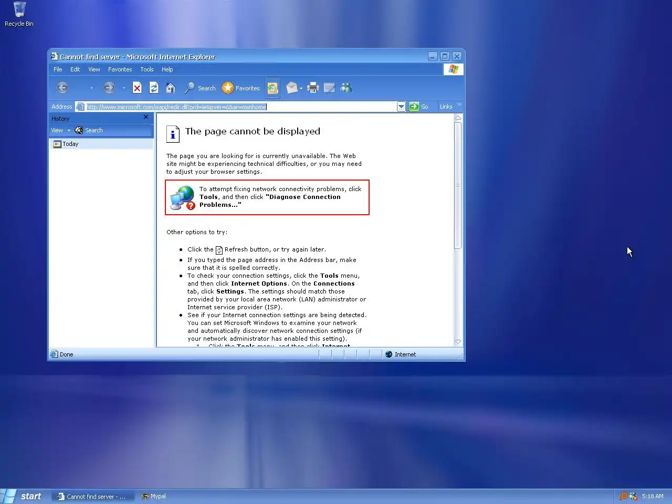The width and height of the screenshot is (672, 504).
Task: Click the Refresh toolbar icon
Action: [x=154, y=88]
